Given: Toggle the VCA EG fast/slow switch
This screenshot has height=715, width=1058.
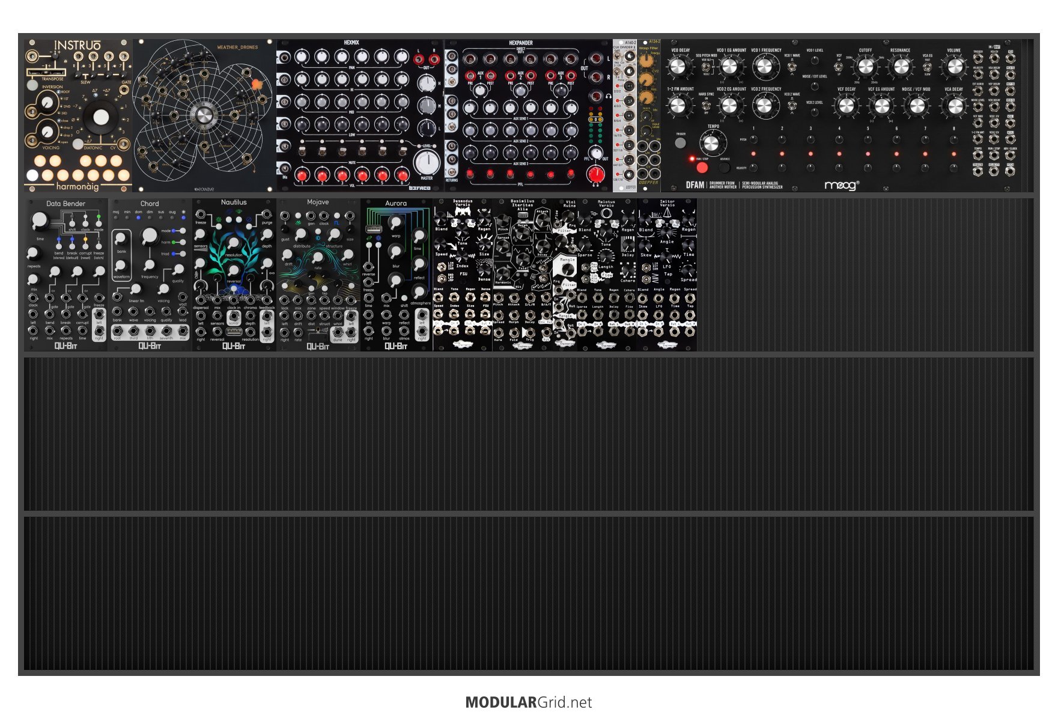Looking at the screenshot, I should coord(928,66).
